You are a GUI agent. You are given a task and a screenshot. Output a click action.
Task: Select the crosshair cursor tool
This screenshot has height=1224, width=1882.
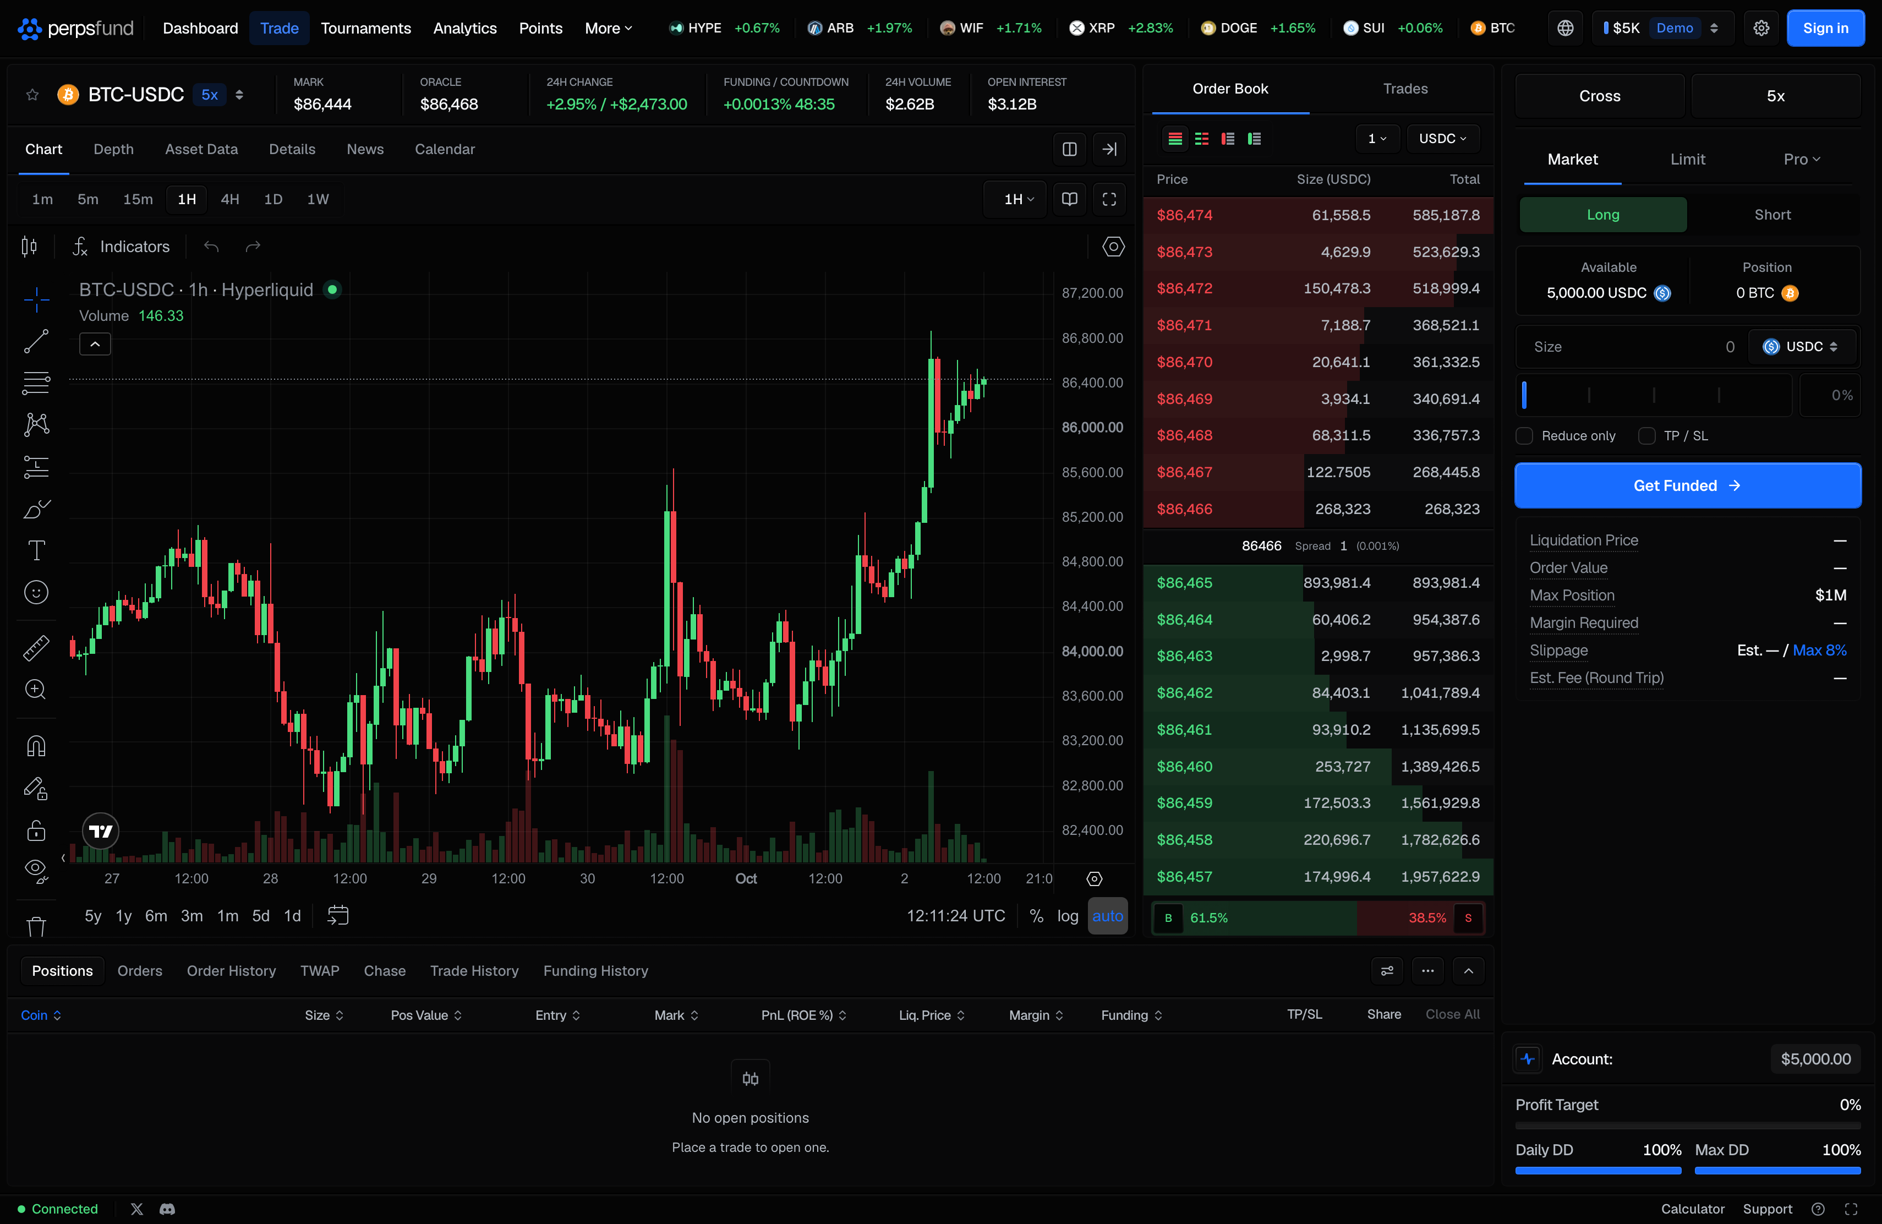click(x=36, y=300)
